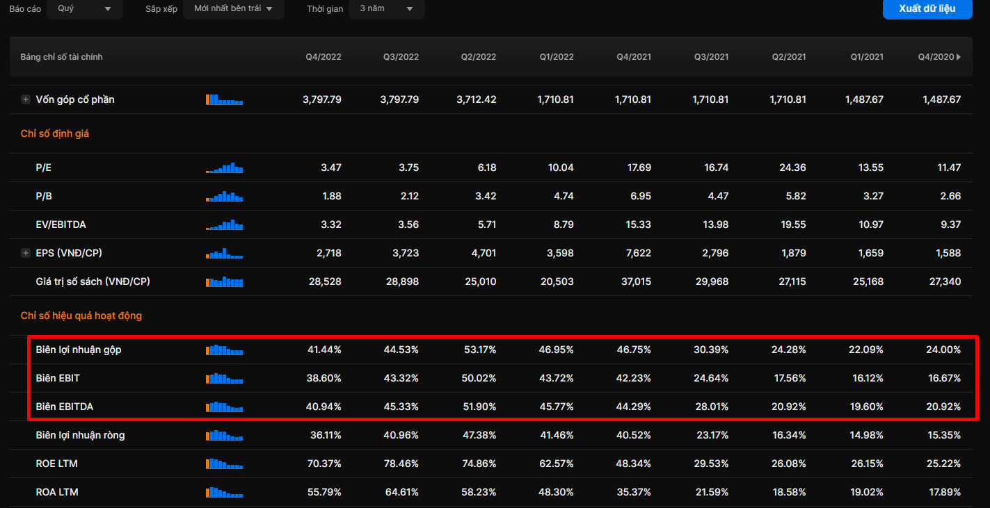Click the Biên EBIT row label

tap(58, 378)
